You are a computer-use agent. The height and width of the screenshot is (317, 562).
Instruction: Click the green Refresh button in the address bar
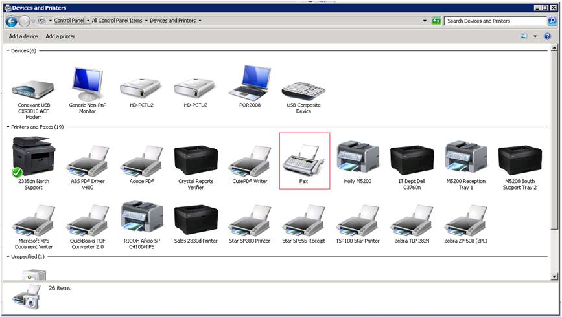(436, 21)
